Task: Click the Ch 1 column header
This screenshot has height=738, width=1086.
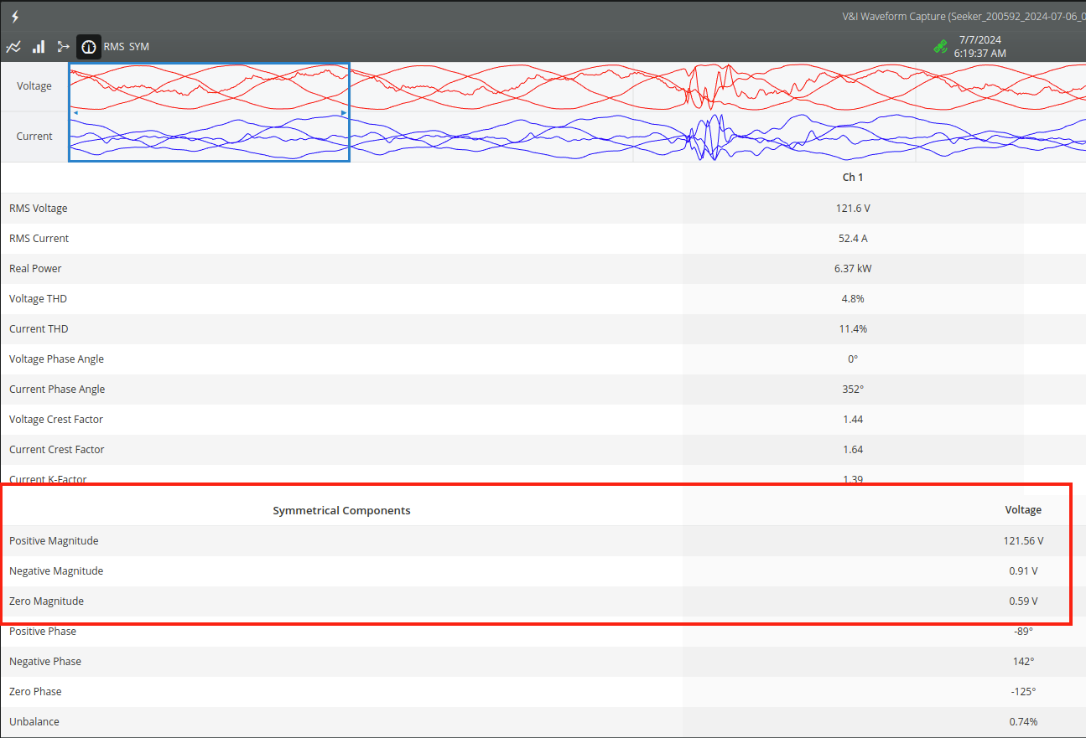Action: (x=853, y=177)
